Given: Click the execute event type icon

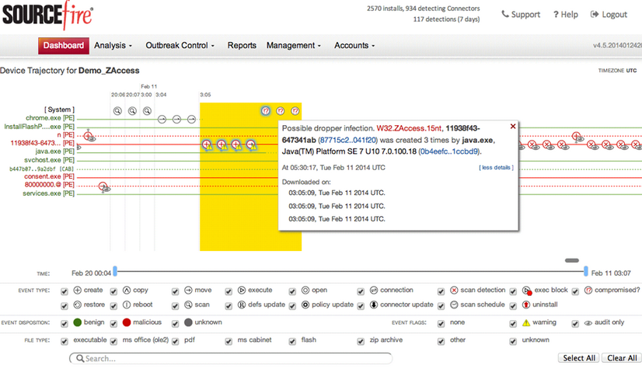Looking at the screenshot, I should (242, 290).
